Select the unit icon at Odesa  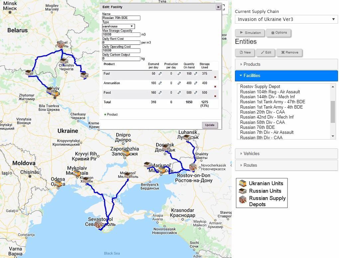click(58, 183)
